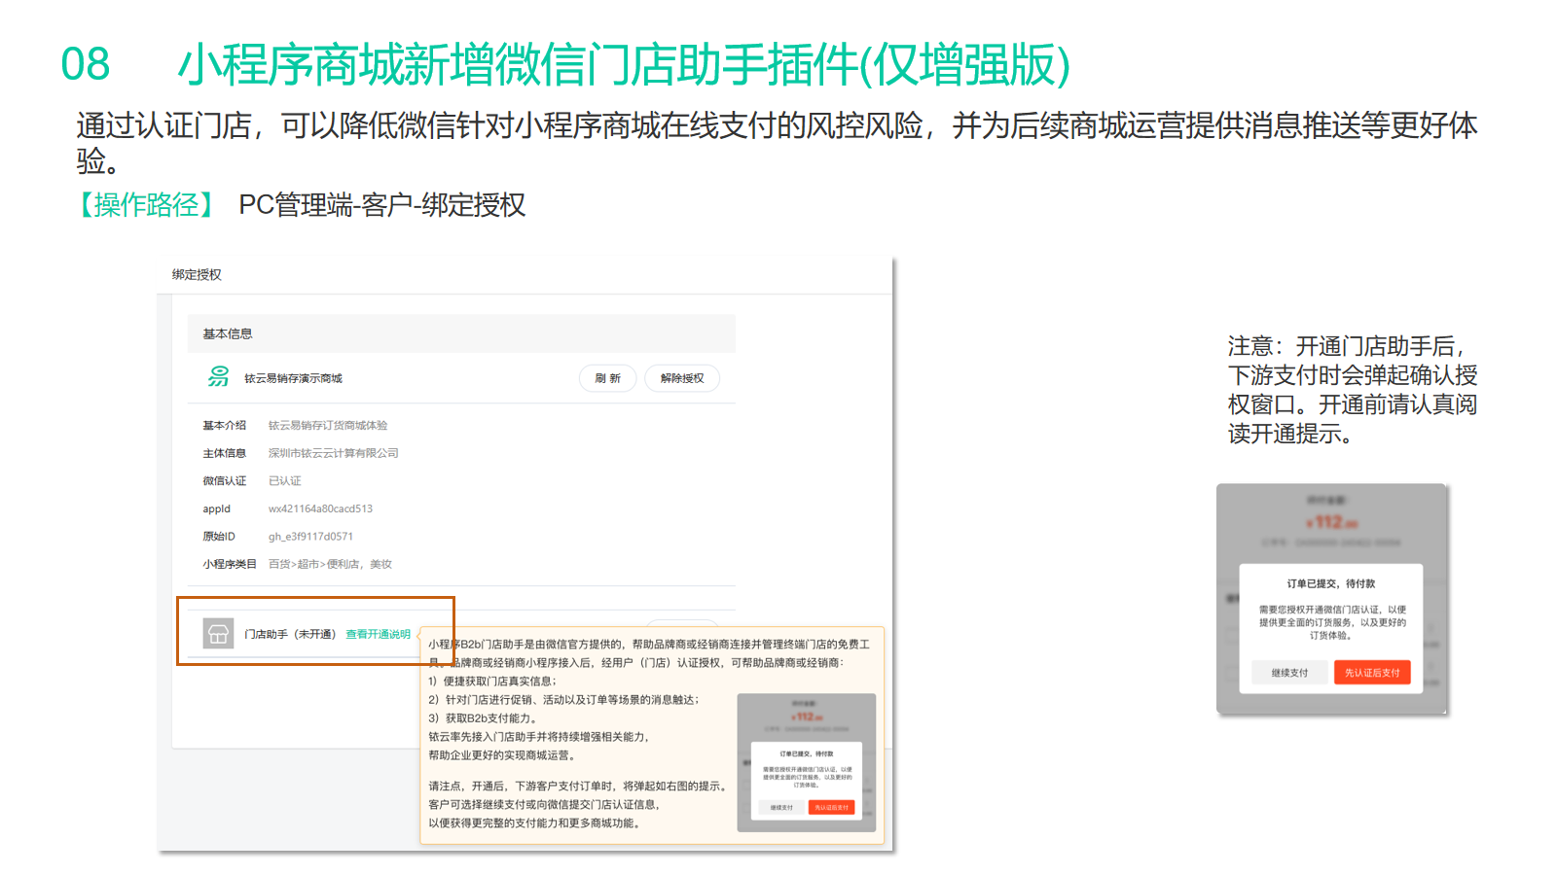
Task: Click the 门店助手 store icon
Action: point(218,633)
